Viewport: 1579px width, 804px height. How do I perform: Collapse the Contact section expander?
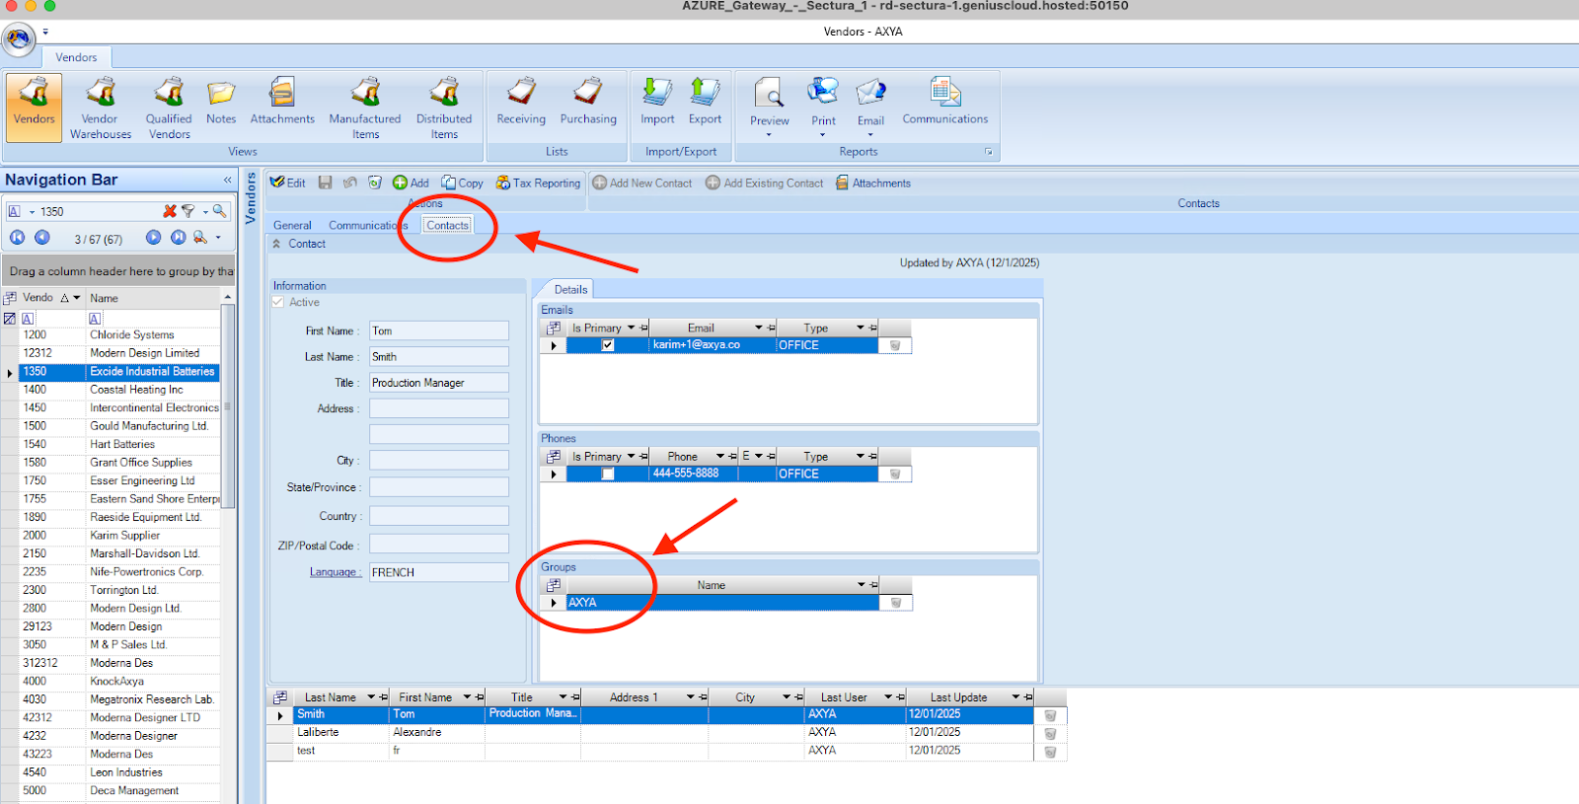click(277, 244)
